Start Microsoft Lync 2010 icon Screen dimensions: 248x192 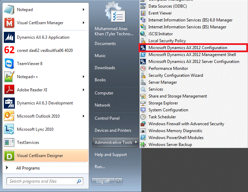pyautogui.click(x=9, y=129)
